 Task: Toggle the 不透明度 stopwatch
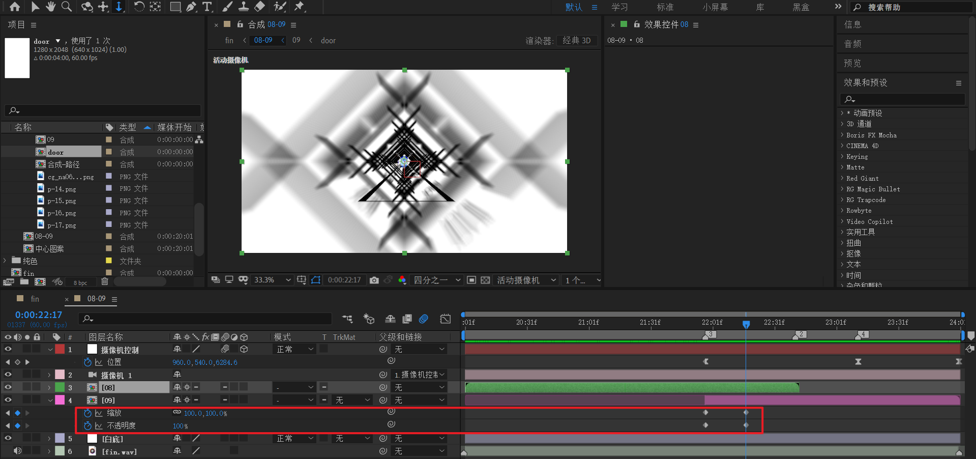87,425
